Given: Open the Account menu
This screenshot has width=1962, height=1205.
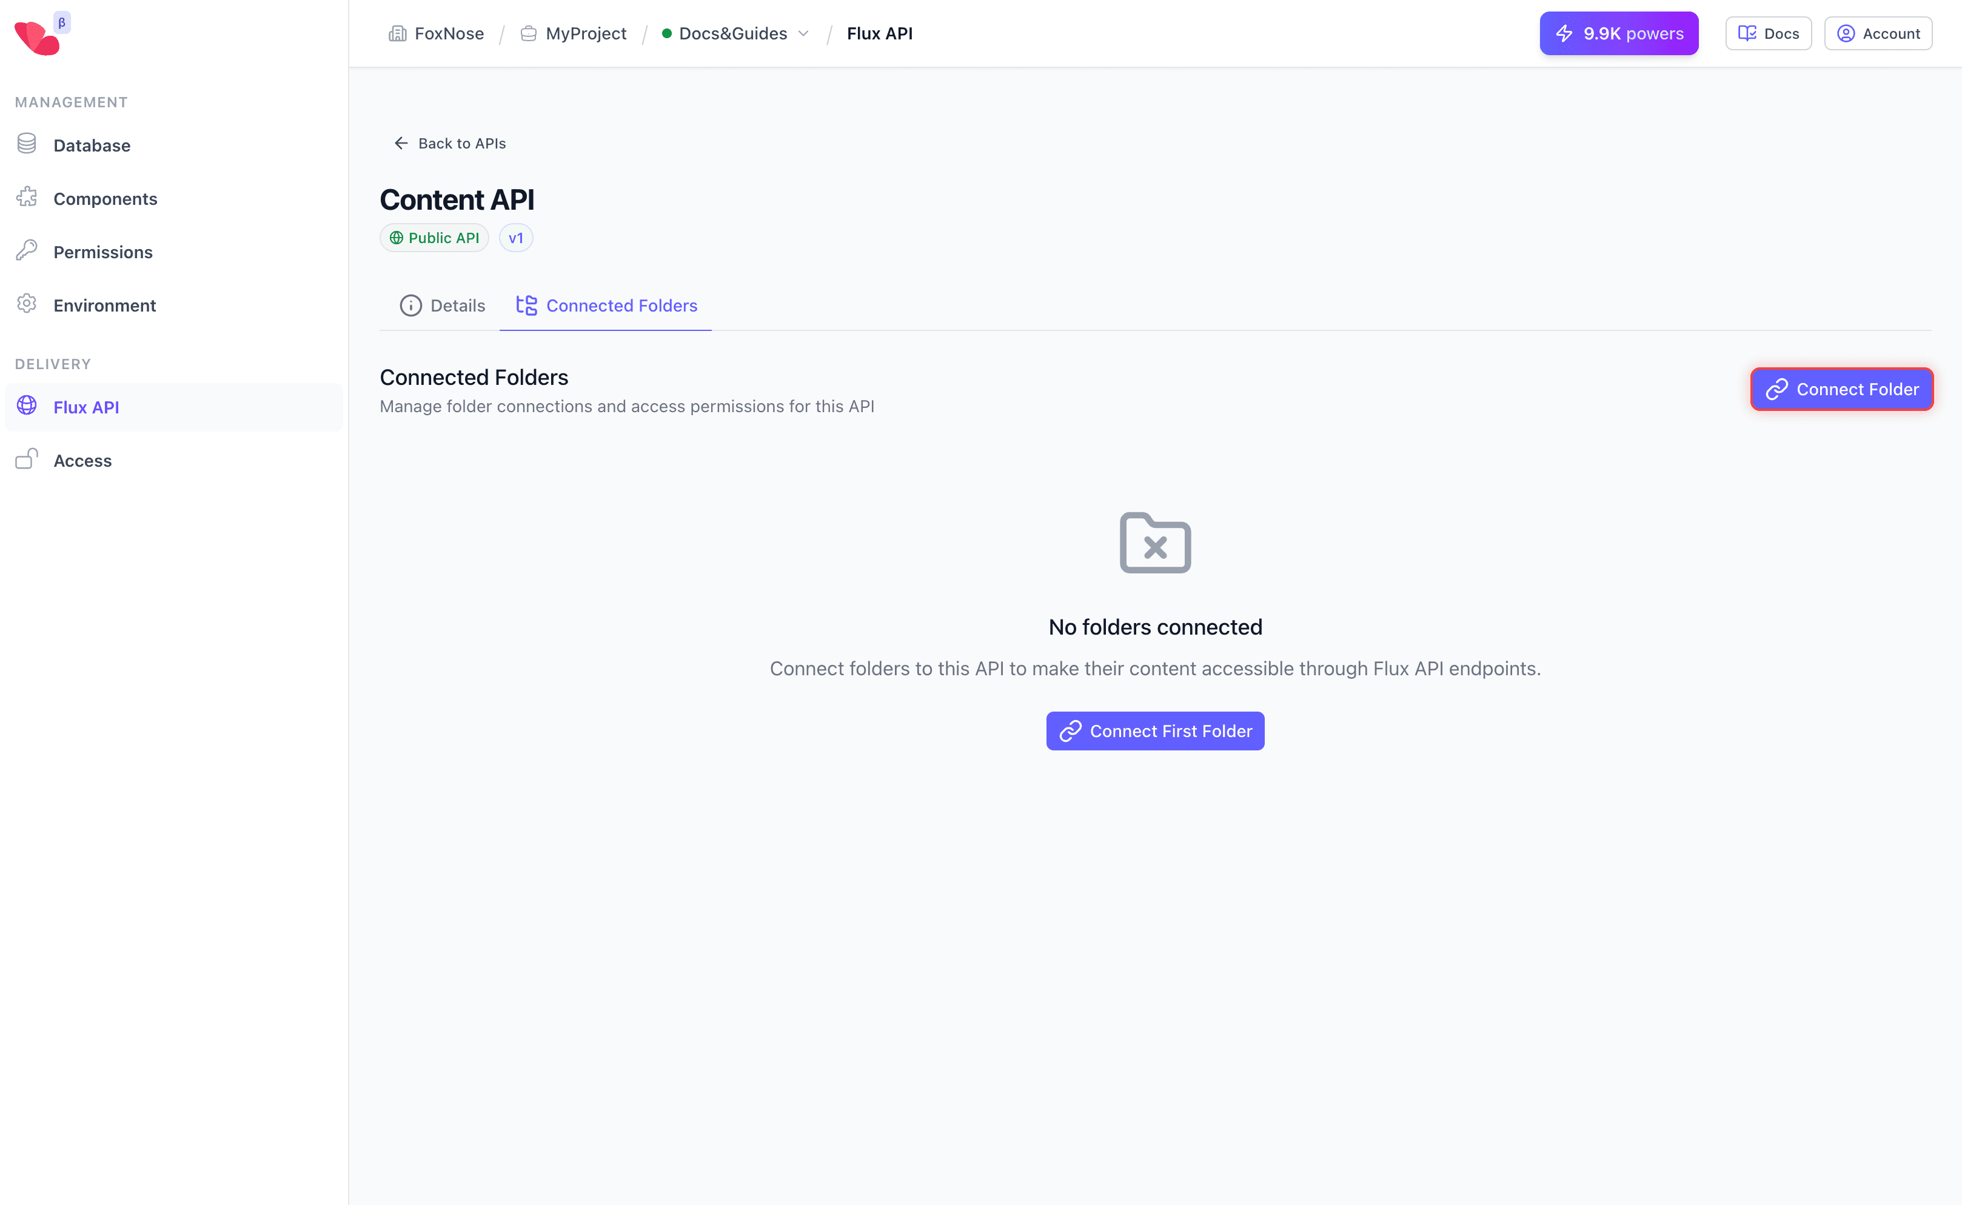Looking at the screenshot, I should 1878,33.
